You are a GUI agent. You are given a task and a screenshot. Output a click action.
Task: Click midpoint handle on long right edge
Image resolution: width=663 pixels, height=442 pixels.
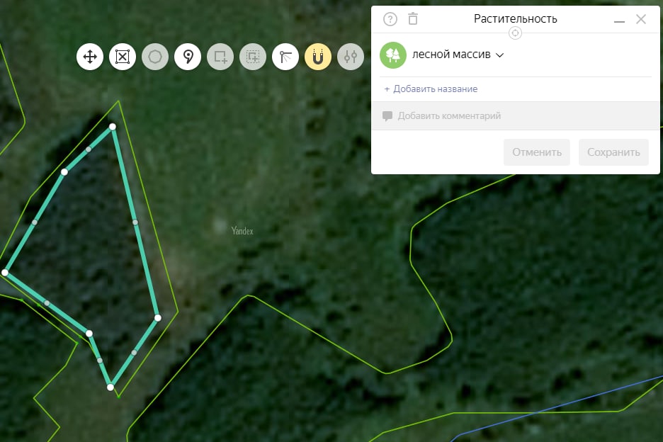135,222
